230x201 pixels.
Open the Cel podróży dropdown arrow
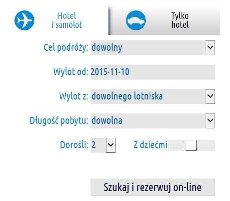pos(210,48)
